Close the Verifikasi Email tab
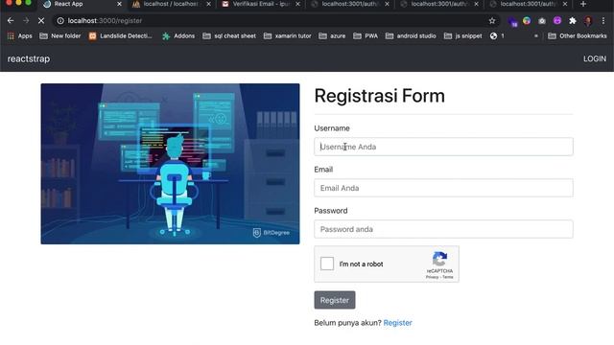The height and width of the screenshot is (345, 614). (x=297, y=4)
